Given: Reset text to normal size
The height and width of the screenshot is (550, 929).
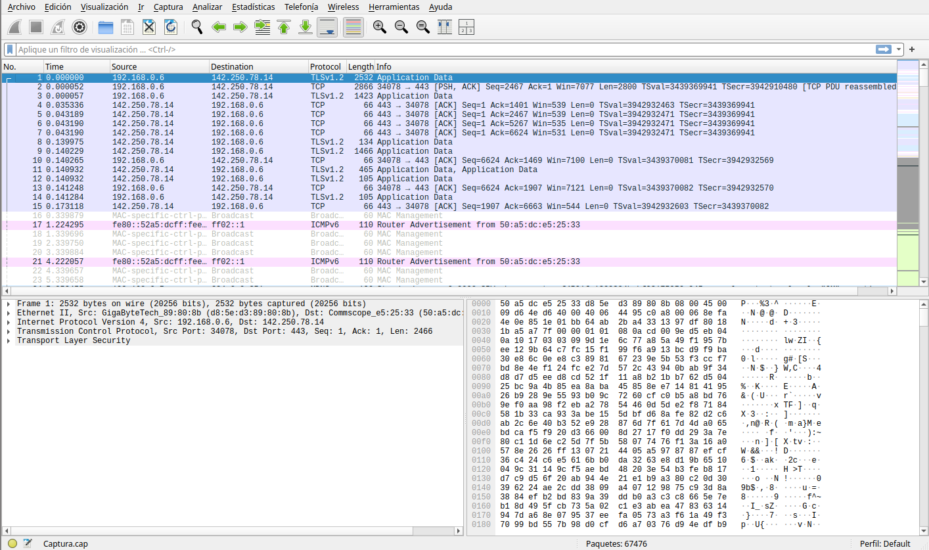Looking at the screenshot, I should (423, 27).
